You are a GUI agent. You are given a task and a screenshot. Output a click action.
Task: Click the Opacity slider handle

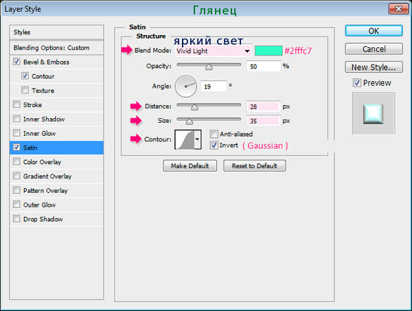209,67
